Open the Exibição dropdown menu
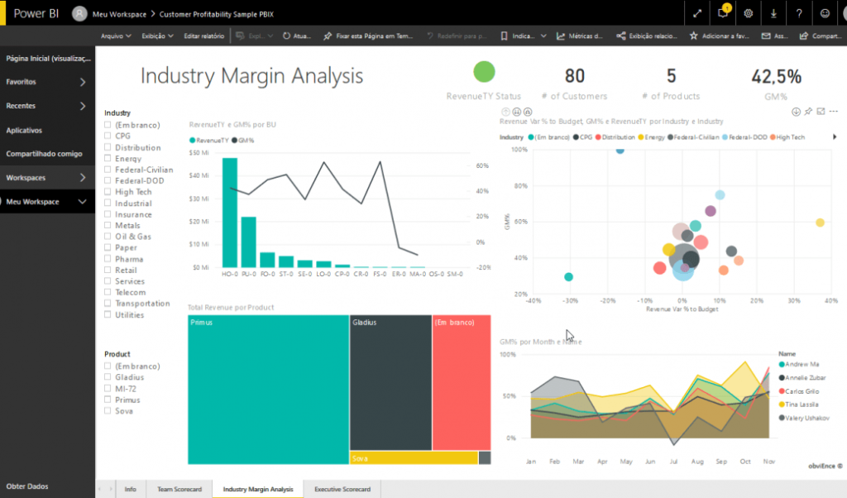 [157, 36]
